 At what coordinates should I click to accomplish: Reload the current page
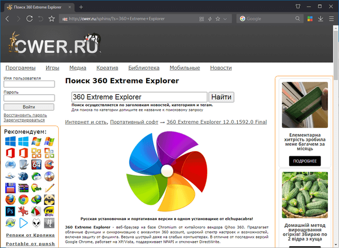pos(30,19)
